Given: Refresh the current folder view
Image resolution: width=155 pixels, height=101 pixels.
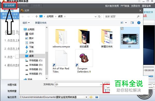Looking at the screenshot, I should (99, 16).
